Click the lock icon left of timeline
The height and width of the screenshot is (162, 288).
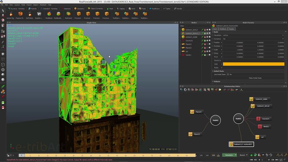8,155
